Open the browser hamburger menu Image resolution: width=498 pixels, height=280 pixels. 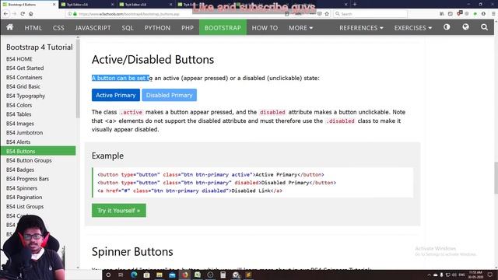coord(493,14)
